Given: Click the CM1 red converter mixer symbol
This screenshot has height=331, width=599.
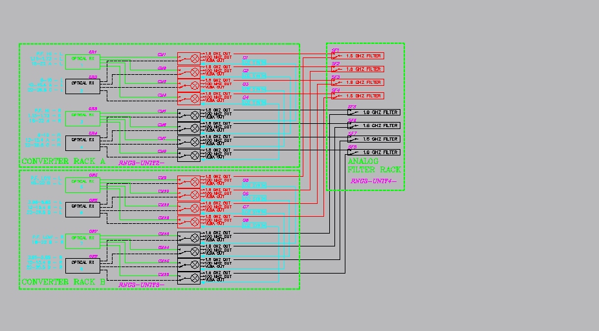Looking at the screenshot, I should (x=189, y=59).
